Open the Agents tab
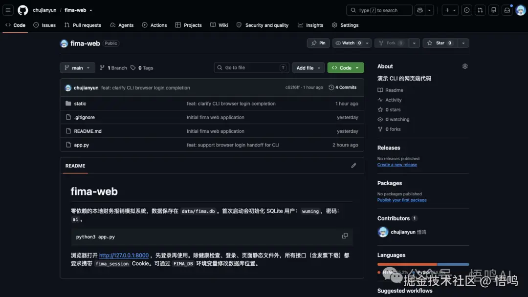528x297 pixels. (x=122, y=25)
